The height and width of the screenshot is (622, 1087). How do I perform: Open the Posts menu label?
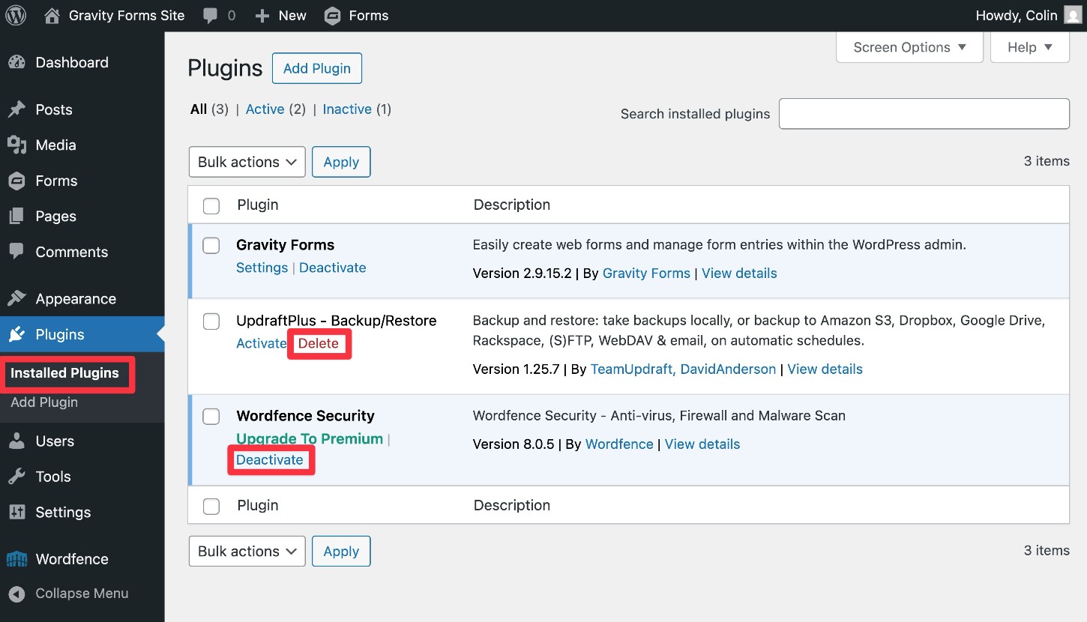pos(54,109)
